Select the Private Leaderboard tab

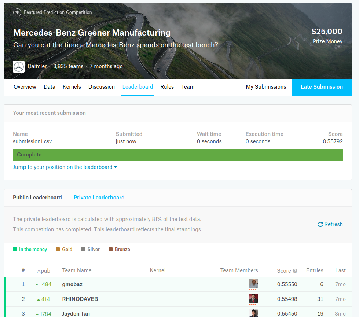click(x=99, y=198)
